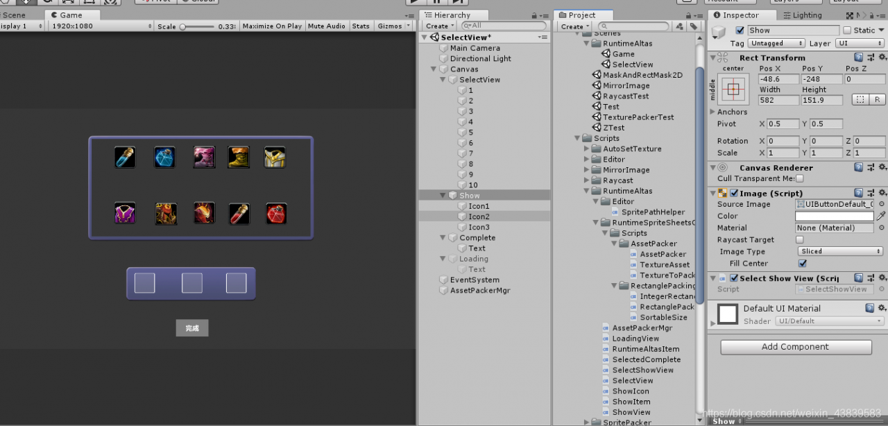Toggle Cull Transparent Mesh checkbox

[x=799, y=179]
